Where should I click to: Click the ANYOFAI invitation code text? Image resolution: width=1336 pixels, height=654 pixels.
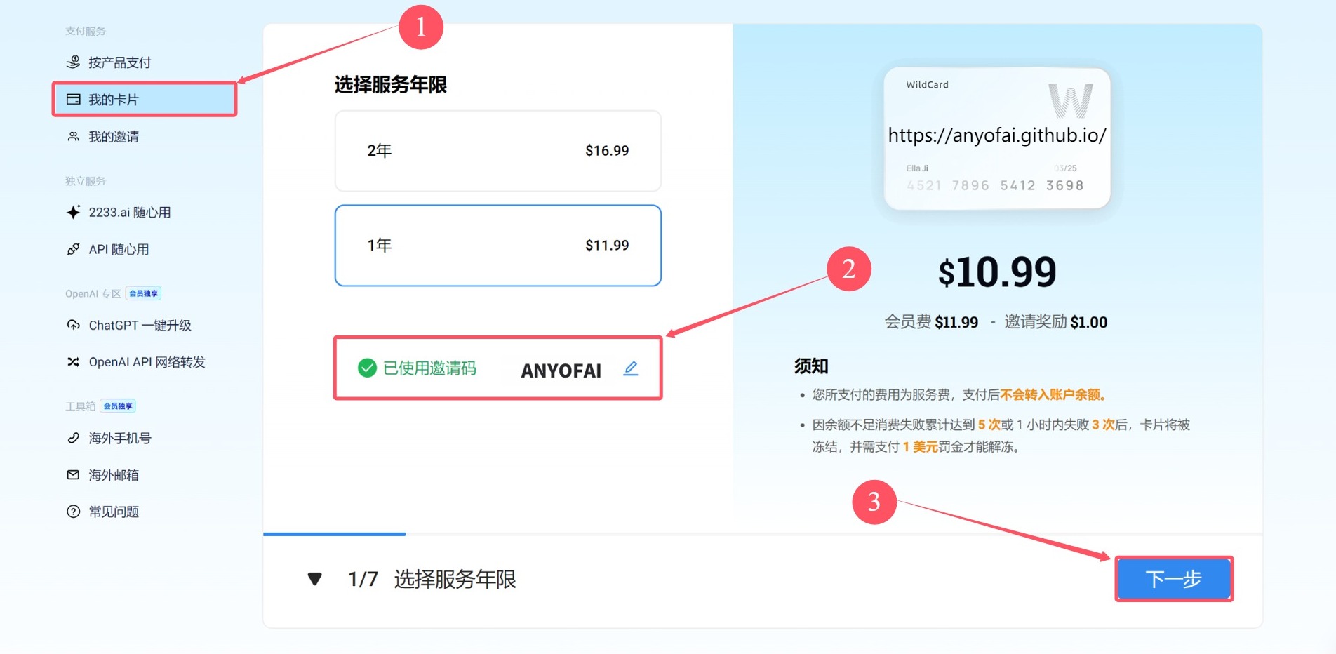561,371
